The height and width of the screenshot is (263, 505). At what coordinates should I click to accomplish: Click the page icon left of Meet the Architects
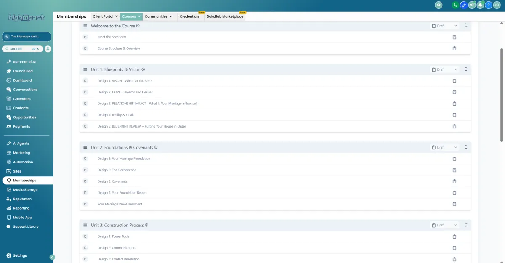(85, 37)
